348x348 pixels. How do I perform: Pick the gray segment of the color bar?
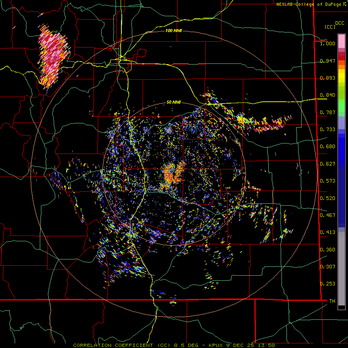click(341, 269)
